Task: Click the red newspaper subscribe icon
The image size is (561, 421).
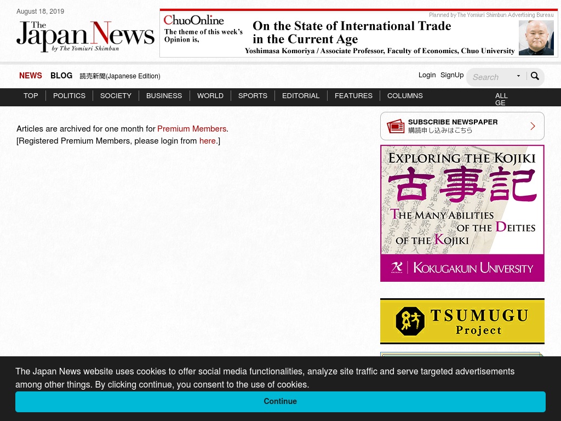Action: (396, 127)
